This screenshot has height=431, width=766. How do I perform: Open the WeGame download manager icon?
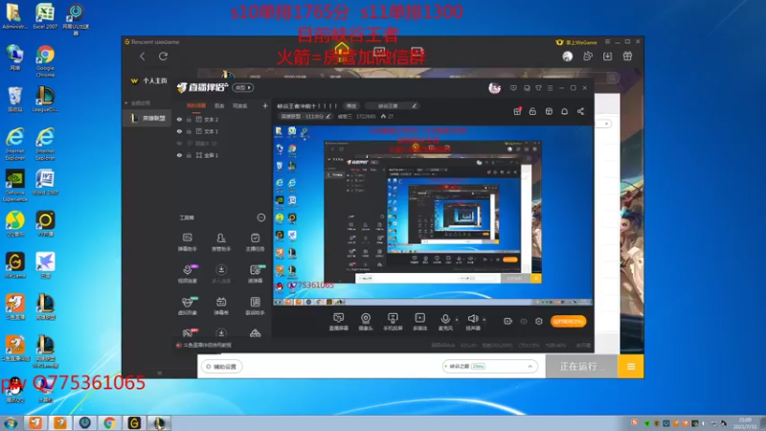(607, 57)
